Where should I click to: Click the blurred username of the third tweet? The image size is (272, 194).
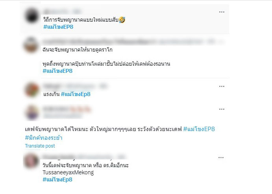coord(52,86)
